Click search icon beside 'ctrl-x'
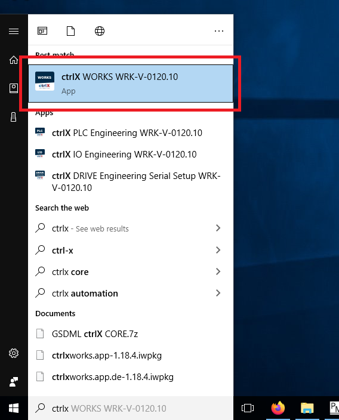 click(x=40, y=250)
